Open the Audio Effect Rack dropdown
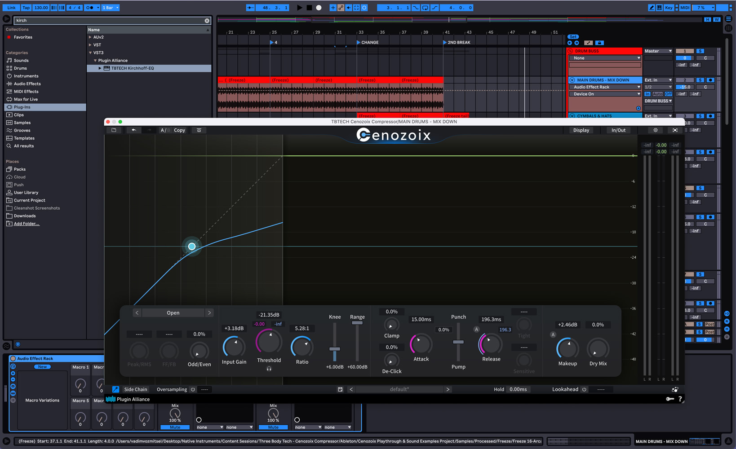Image resolution: width=736 pixels, height=449 pixels. coord(606,87)
